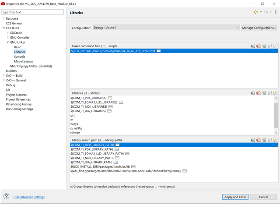Browse variable for lnk_a8_a9_a15_REV2.cmd entry
This screenshot has height=204, width=280.
(x=158, y=51)
